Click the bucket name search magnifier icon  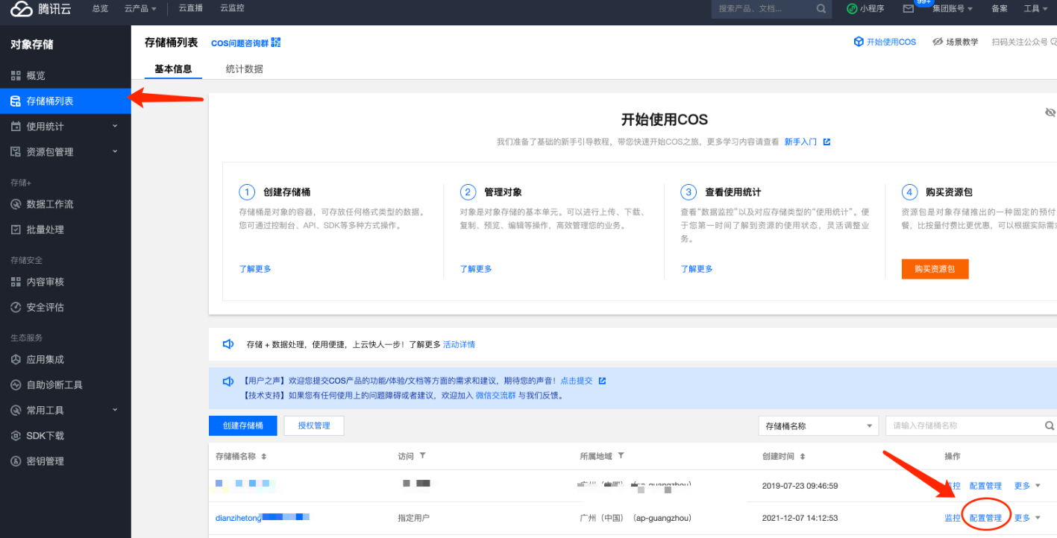pyautogui.click(x=1050, y=426)
